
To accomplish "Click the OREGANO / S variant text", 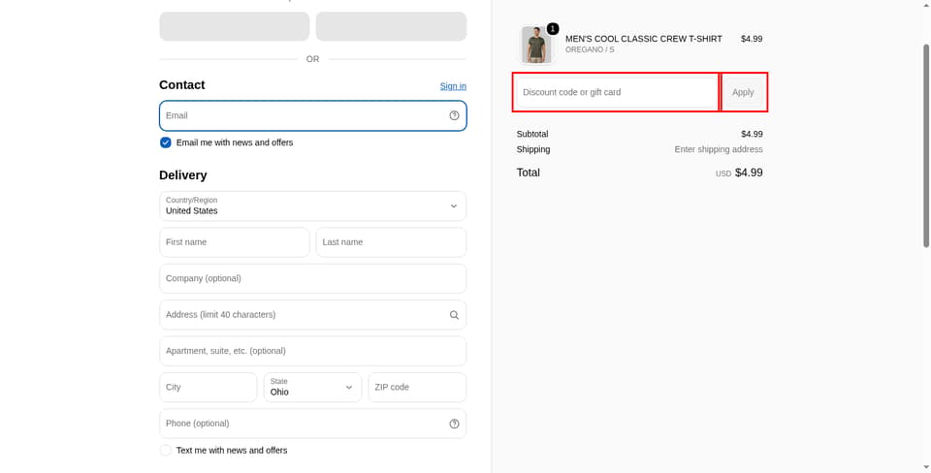I will 590,49.
